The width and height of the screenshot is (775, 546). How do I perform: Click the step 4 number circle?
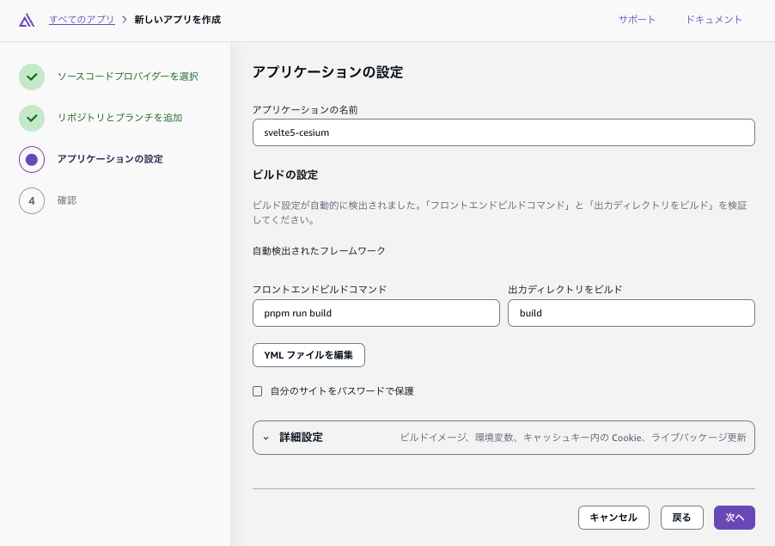[32, 200]
